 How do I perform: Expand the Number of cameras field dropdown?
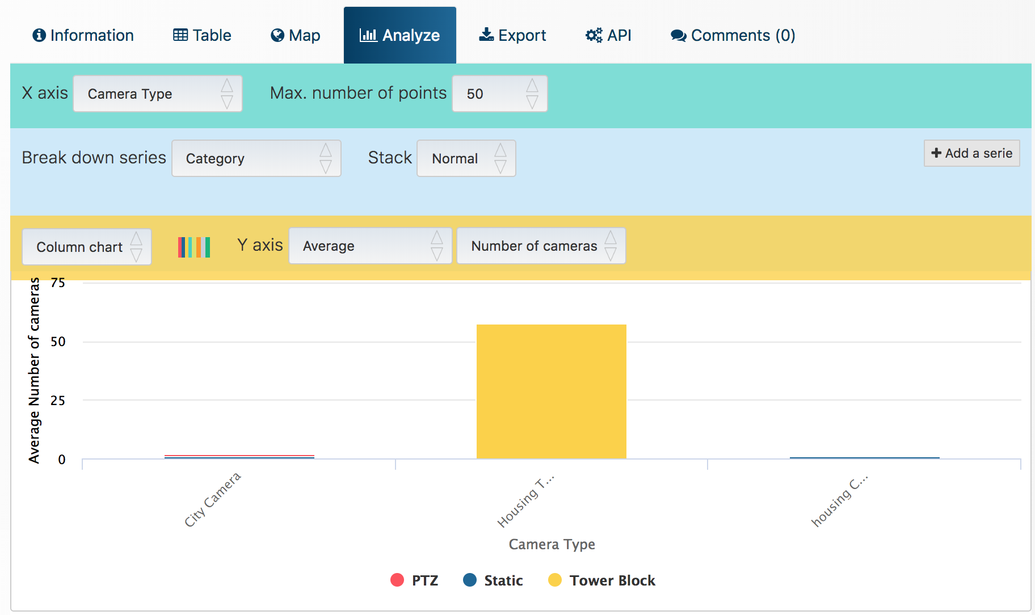[x=541, y=246]
